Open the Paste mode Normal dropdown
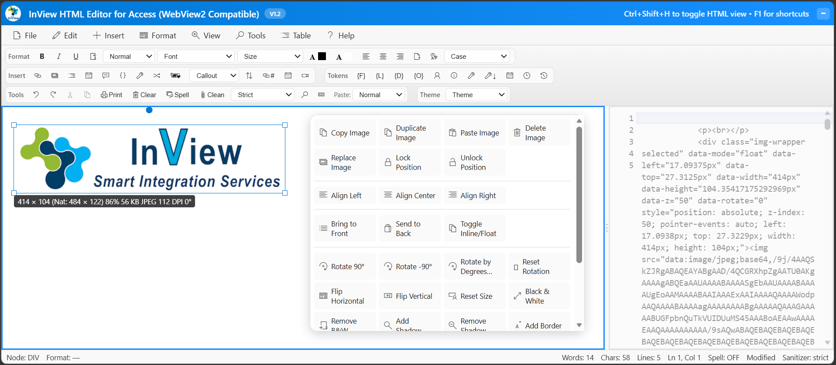 point(379,95)
